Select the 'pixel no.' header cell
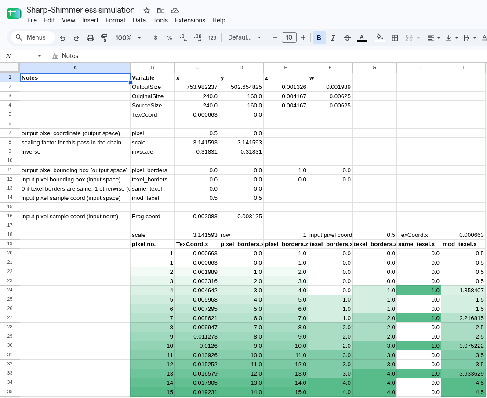The height and width of the screenshot is (398, 487). click(x=152, y=244)
